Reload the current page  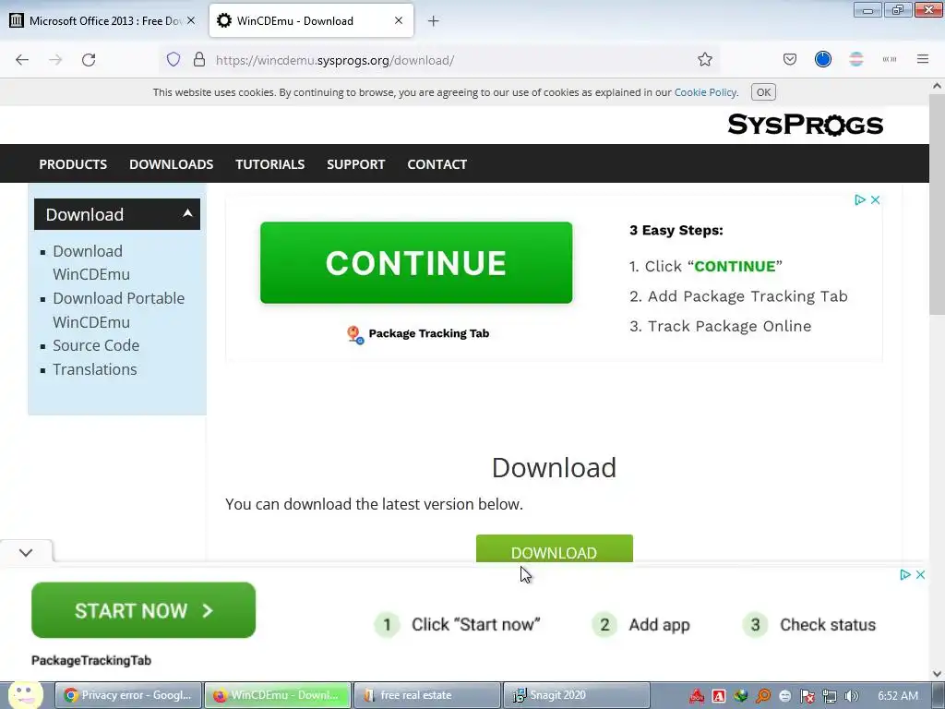click(x=89, y=60)
